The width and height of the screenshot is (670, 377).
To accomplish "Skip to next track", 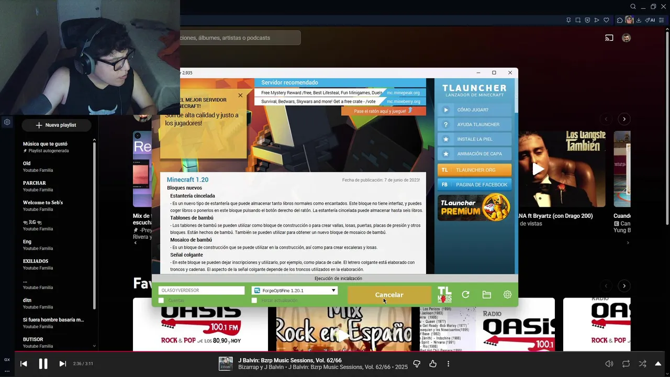I will click(x=62, y=363).
